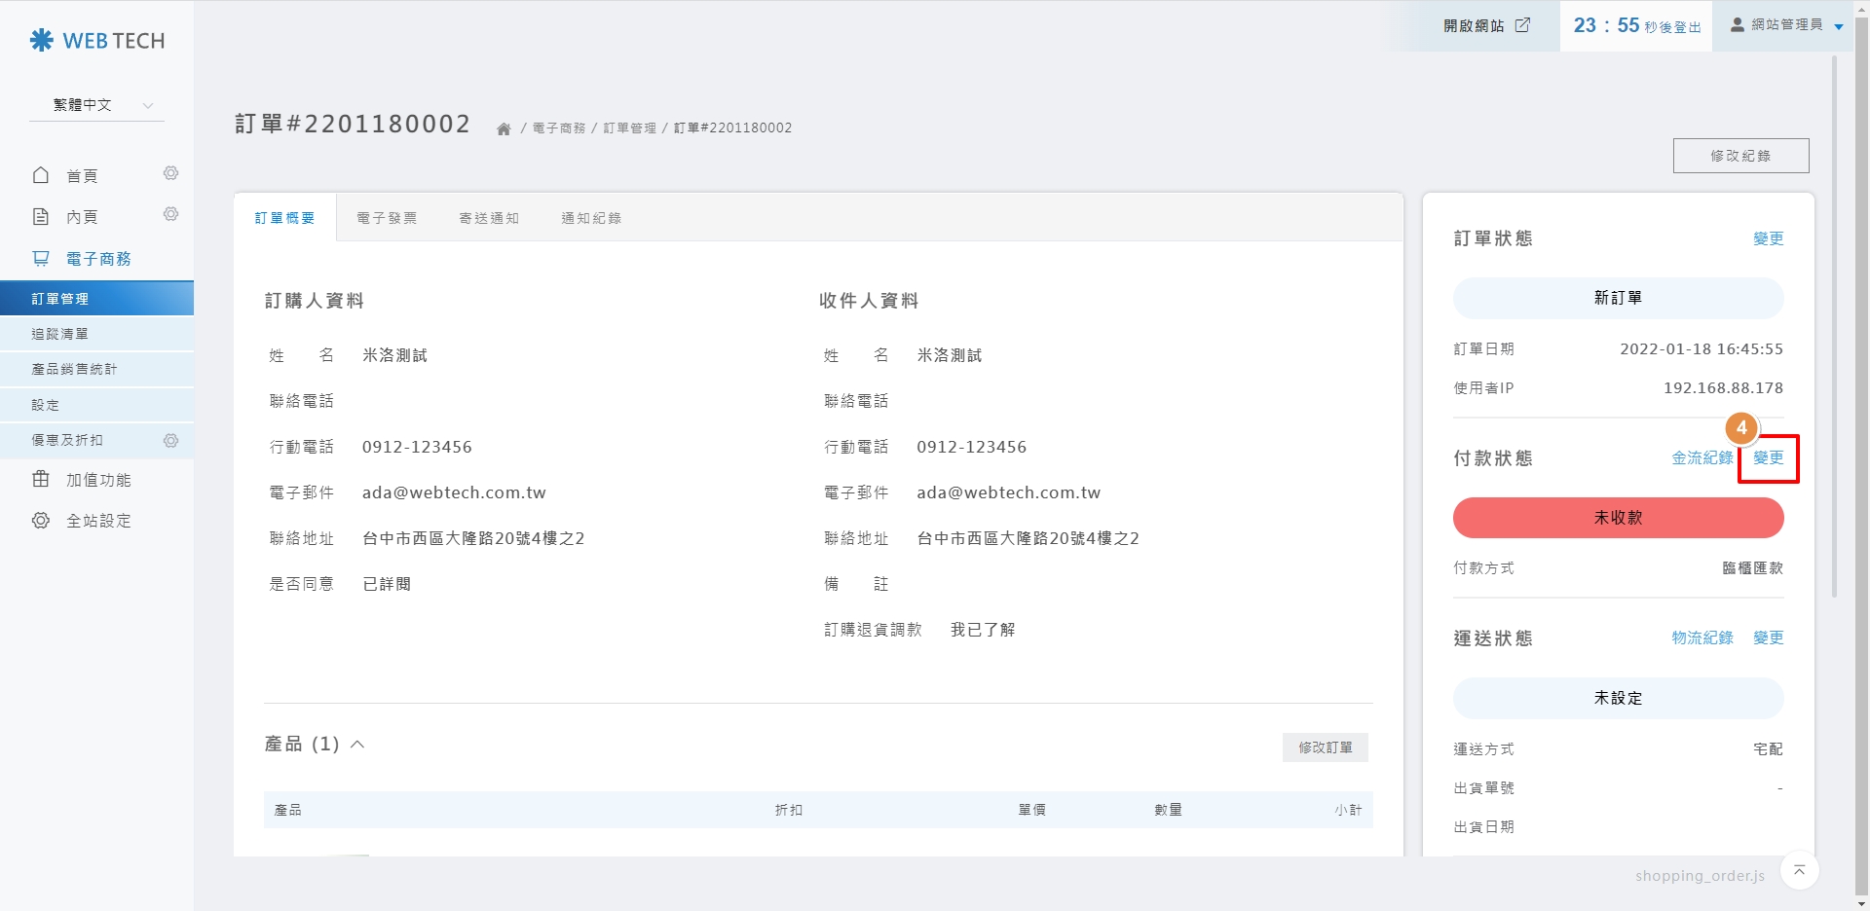Open website via 開啟網站 external link
Viewport: 1870px width, 911px height.
[x=1486, y=26]
